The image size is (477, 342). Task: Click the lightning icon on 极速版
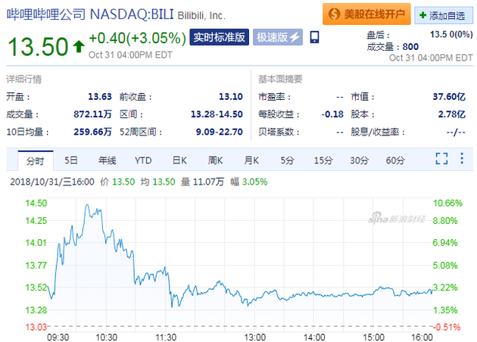tap(295, 37)
